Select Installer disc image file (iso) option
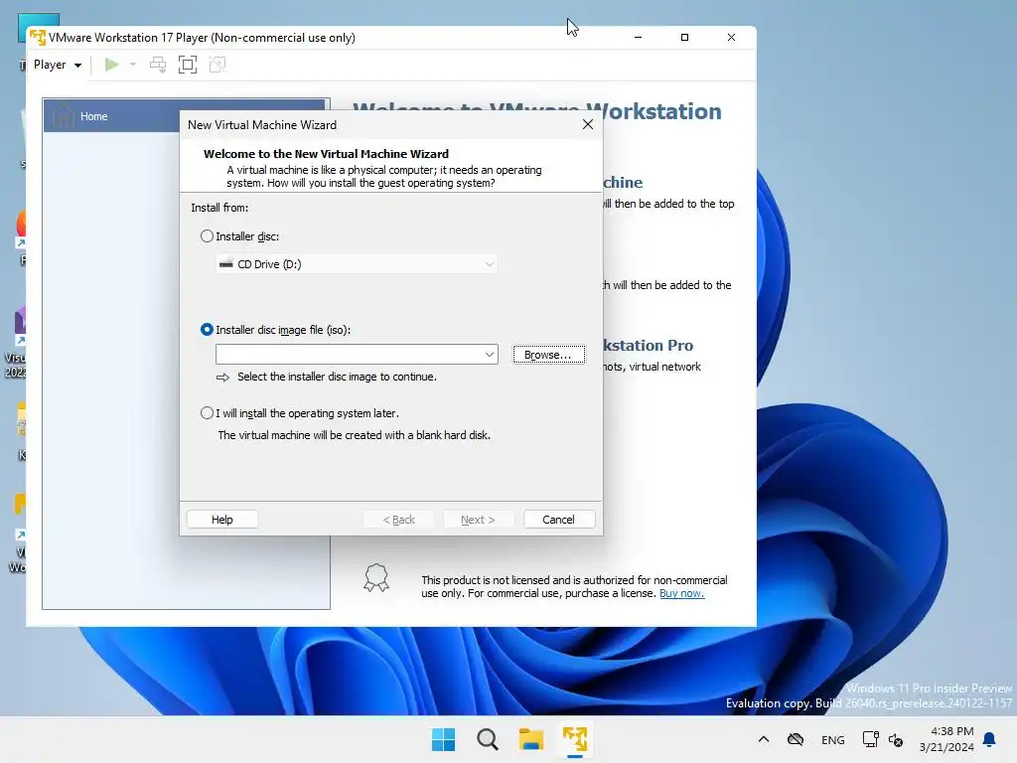 click(207, 330)
